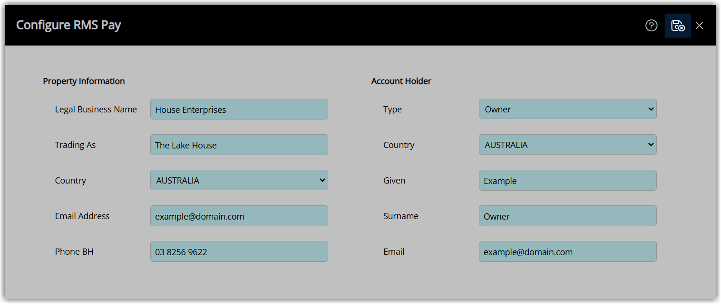
Task: Close the Configure RMS Pay dialog
Action: (x=699, y=26)
